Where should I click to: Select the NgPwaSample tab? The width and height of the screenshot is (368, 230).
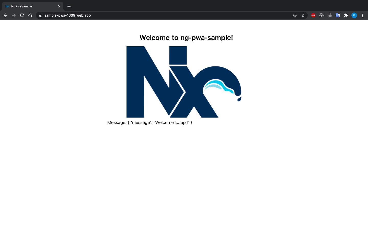[x=33, y=6]
